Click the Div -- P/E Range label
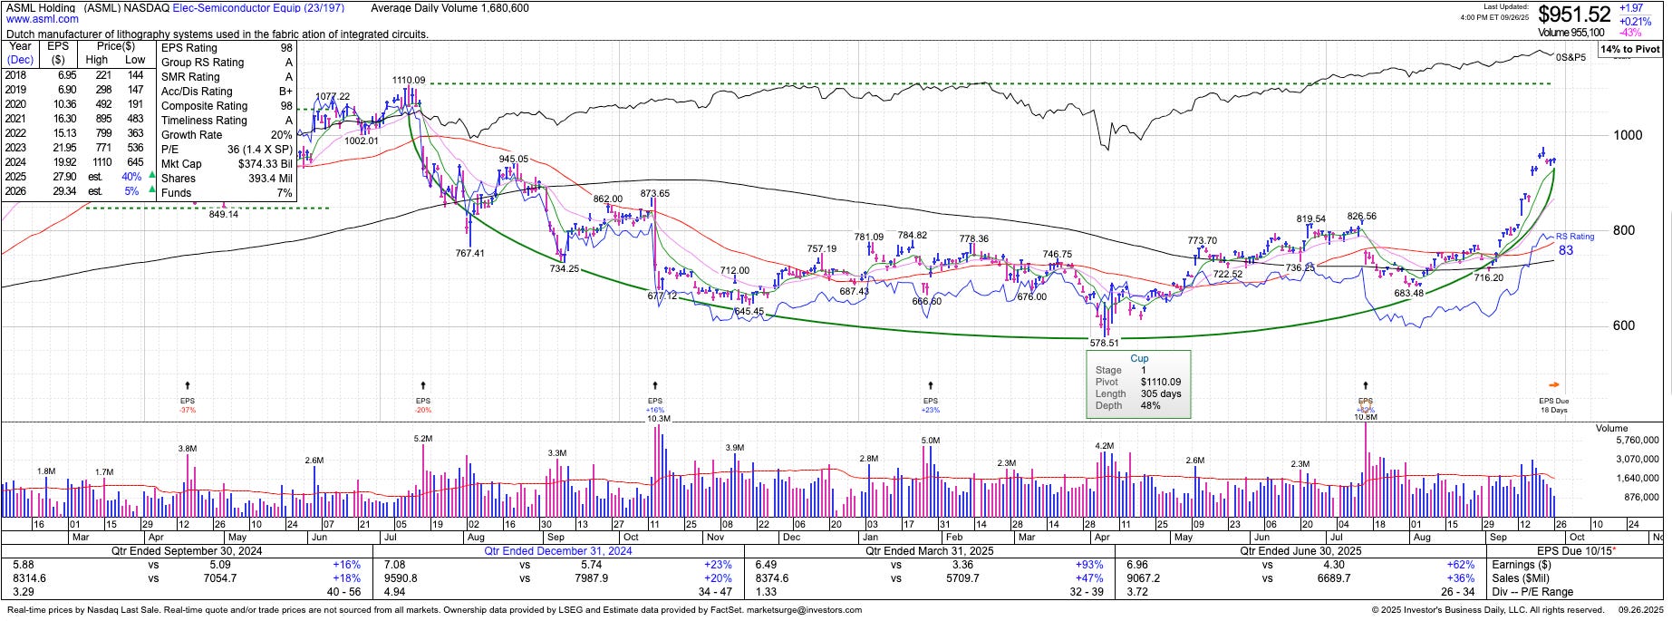Viewport: 1672px width, 621px height. 1534,592
